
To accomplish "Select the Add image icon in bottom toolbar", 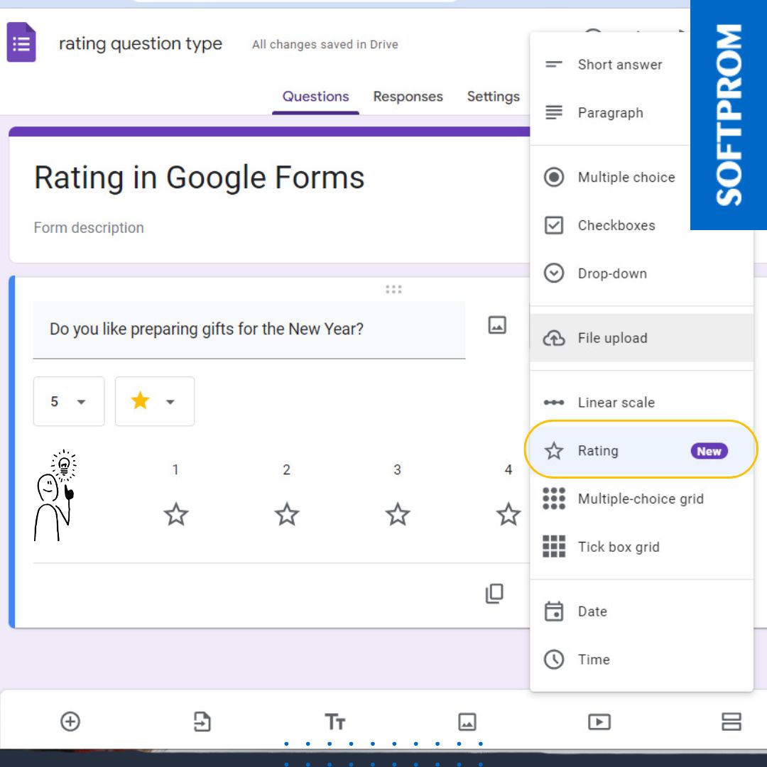I will tap(467, 722).
